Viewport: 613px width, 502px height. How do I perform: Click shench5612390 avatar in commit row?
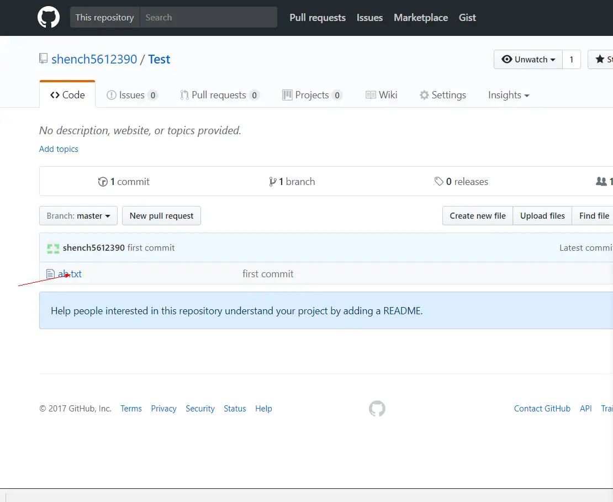click(x=53, y=249)
